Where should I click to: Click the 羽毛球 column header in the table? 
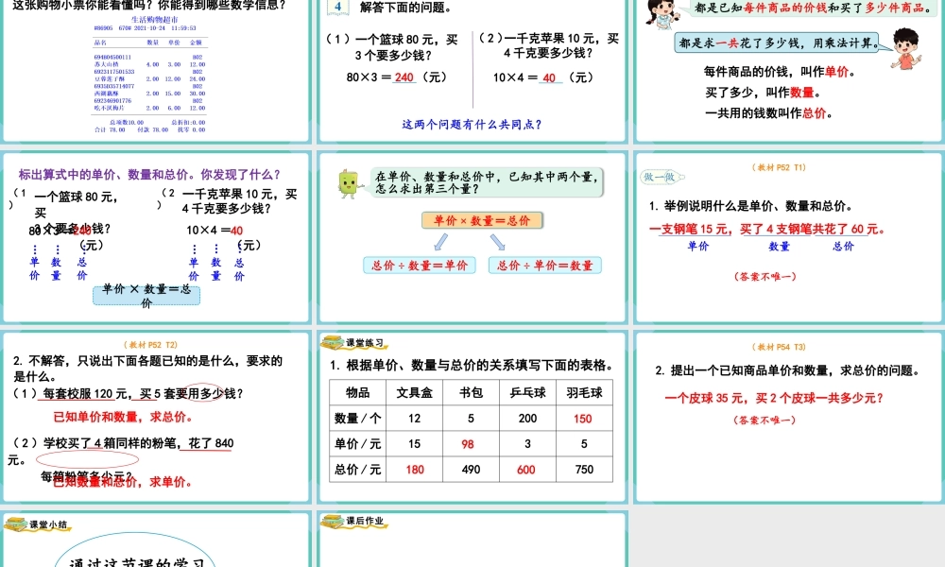585,391
